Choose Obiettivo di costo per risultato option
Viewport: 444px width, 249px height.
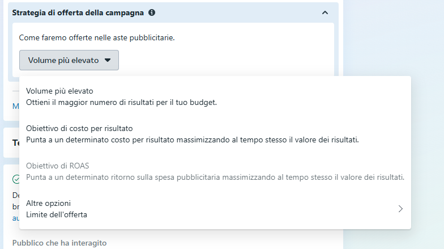point(79,128)
